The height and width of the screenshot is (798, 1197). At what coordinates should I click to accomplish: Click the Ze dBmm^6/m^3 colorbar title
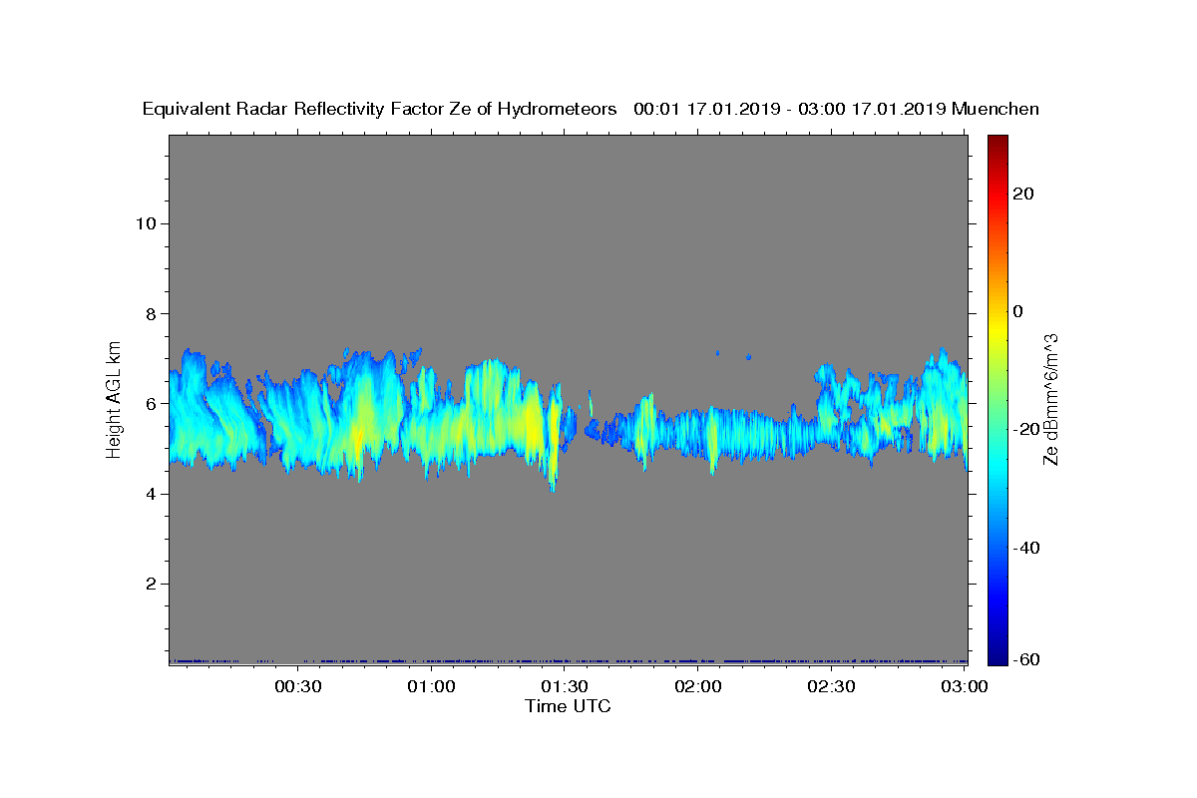(1050, 399)
